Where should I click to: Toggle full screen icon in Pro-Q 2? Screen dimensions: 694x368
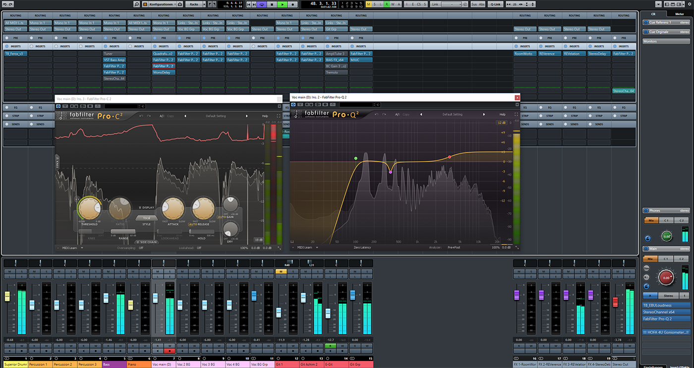click(517, 114)
